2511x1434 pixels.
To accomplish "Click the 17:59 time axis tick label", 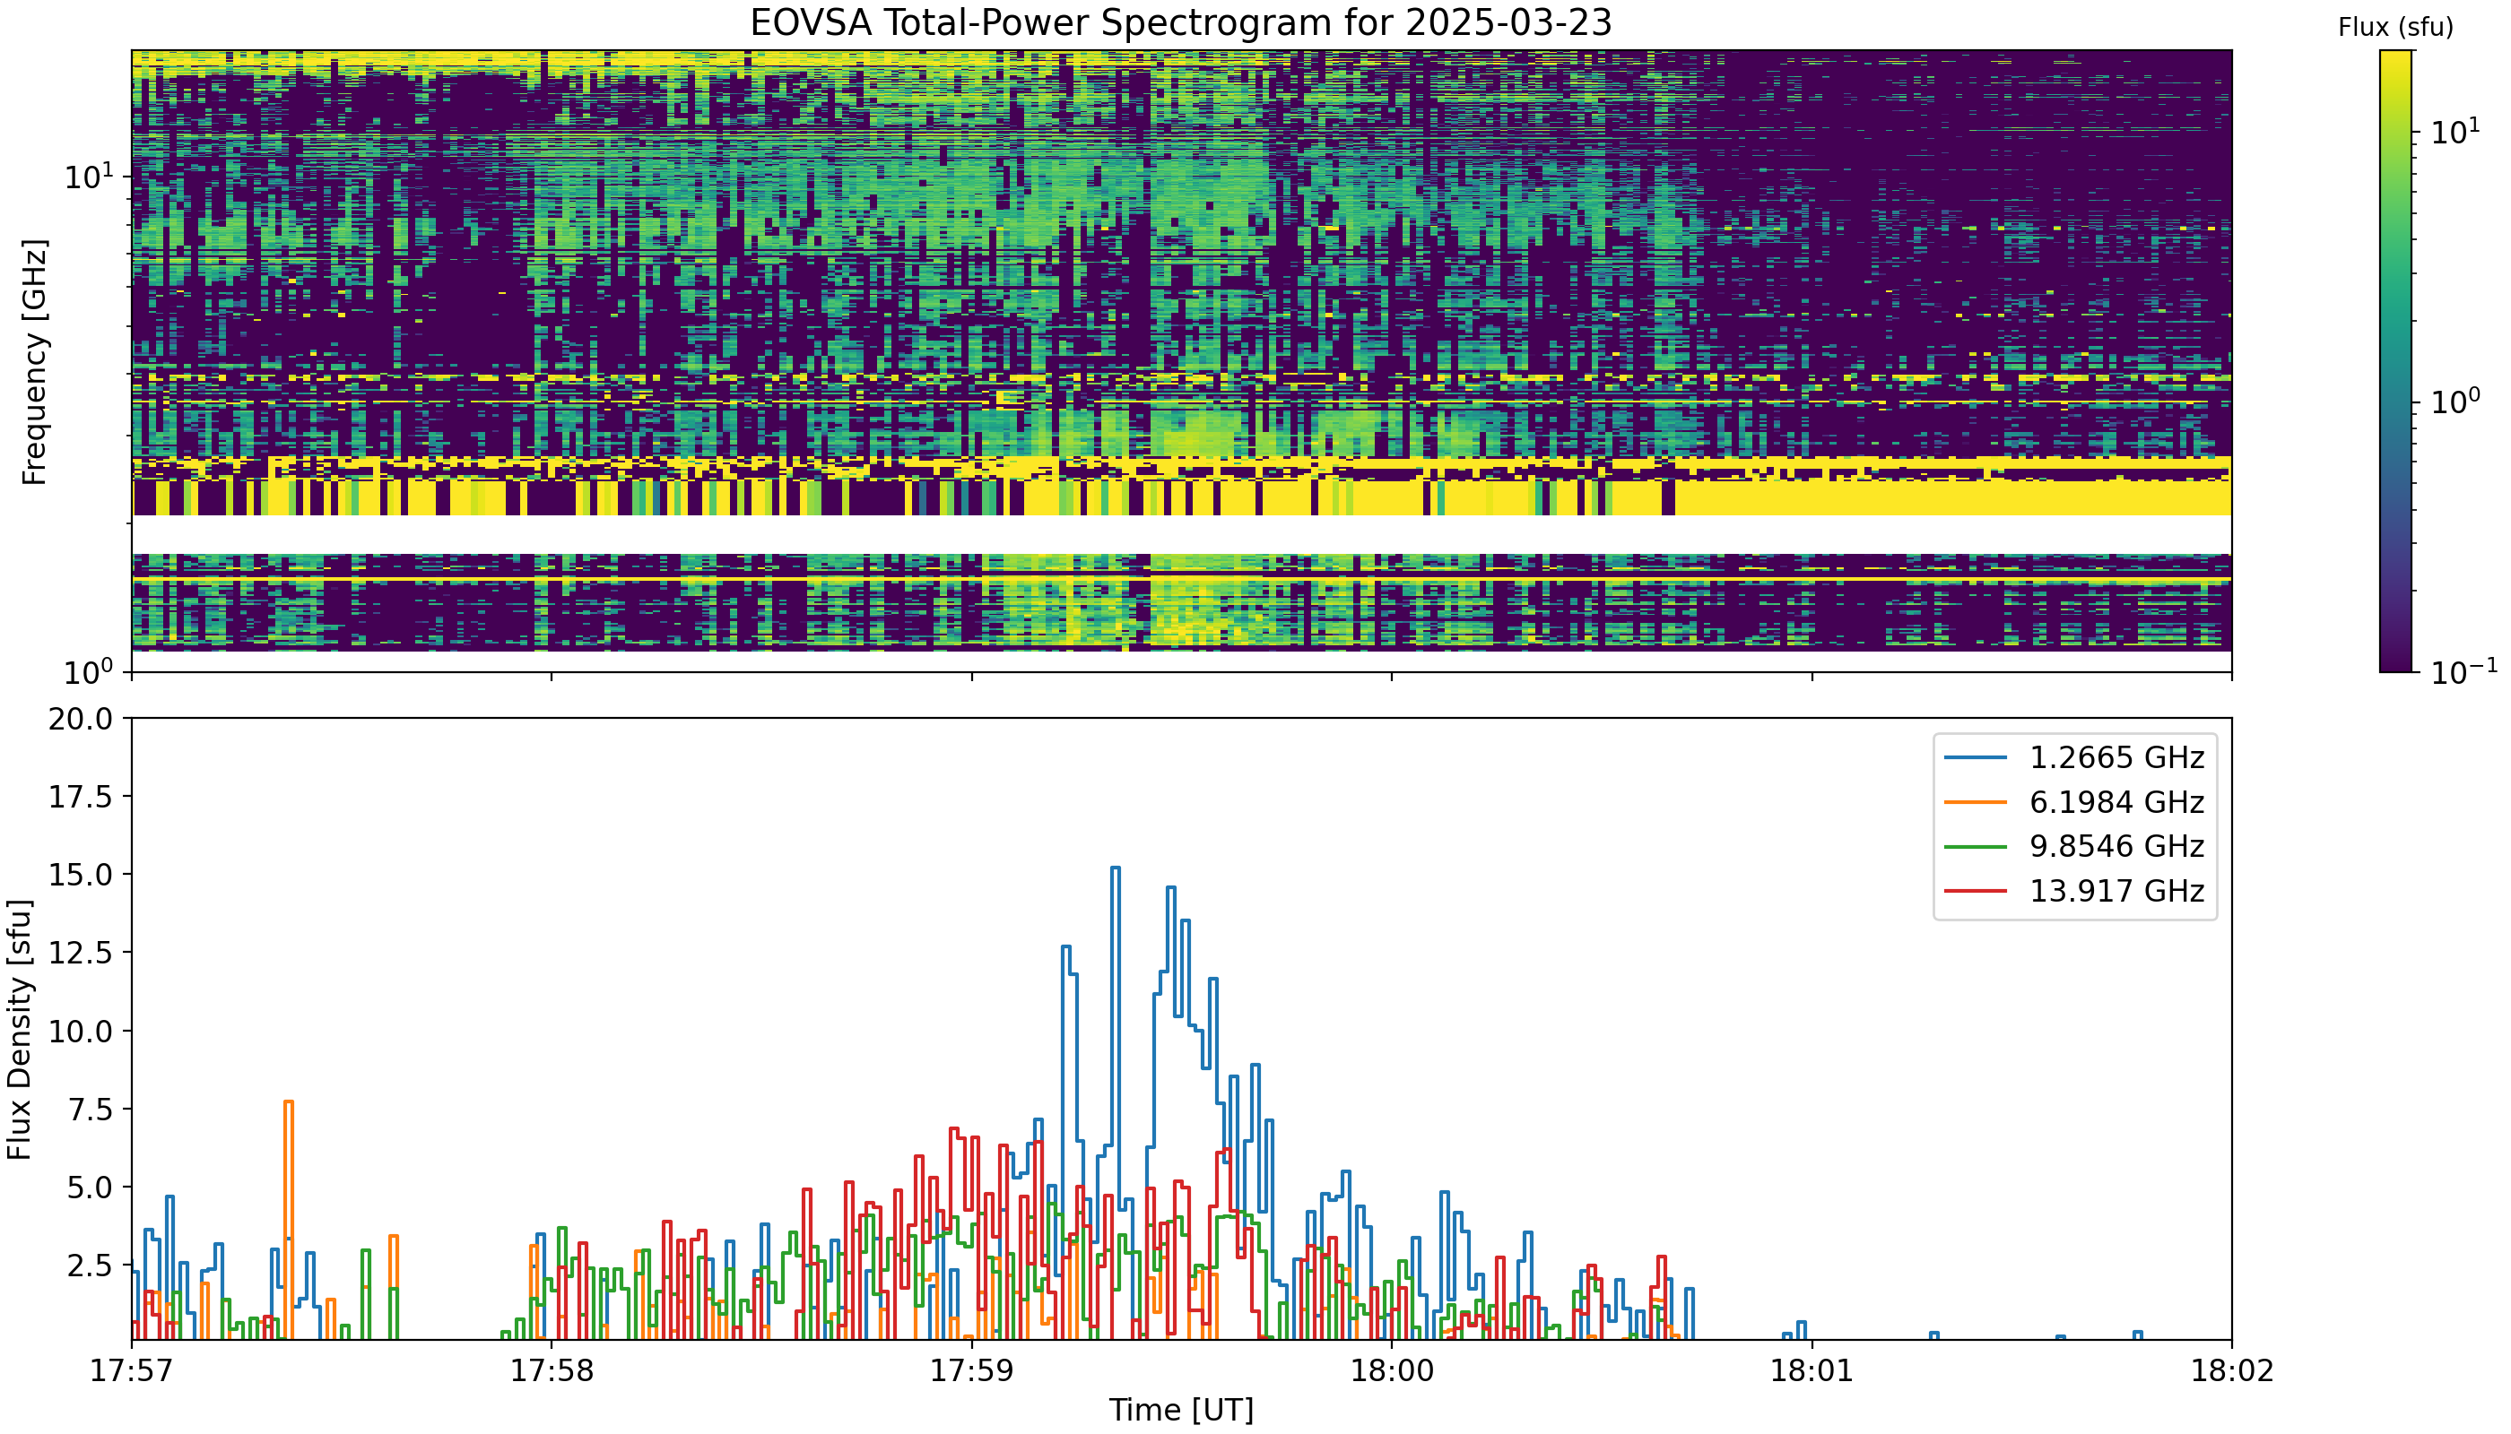I will [x=972, y=1371].
